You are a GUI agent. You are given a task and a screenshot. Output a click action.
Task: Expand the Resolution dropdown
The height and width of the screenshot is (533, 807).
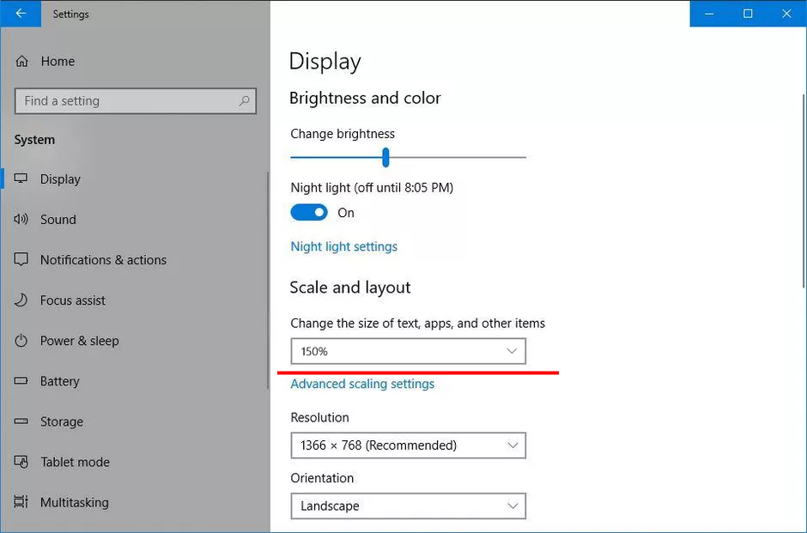(408, 445)
